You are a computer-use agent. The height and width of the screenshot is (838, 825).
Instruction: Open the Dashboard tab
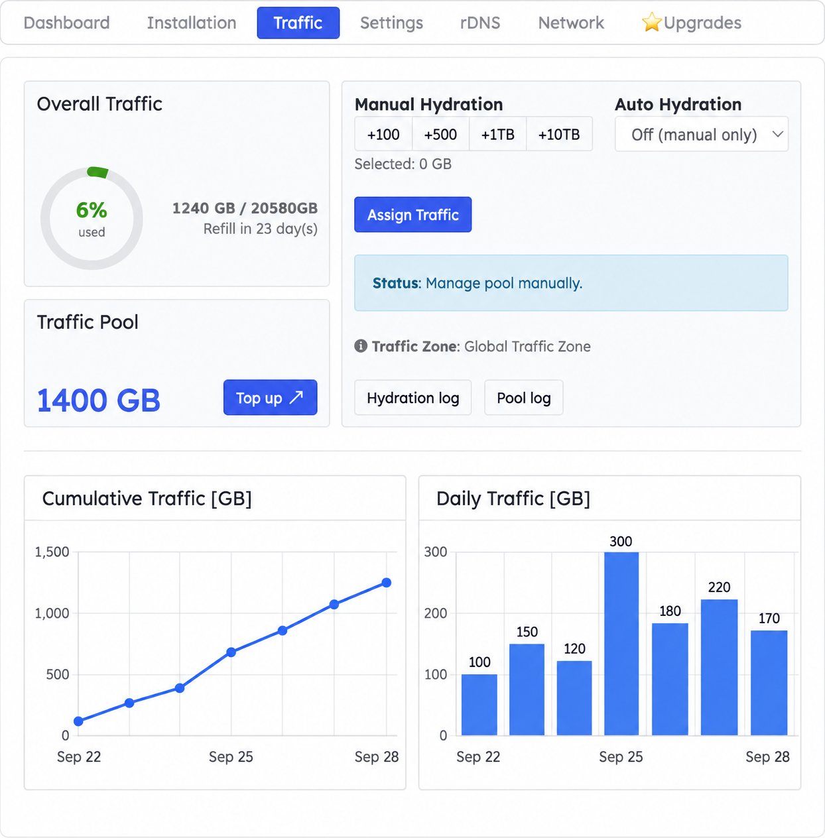(x=66, y=23)
